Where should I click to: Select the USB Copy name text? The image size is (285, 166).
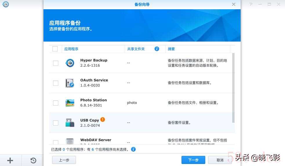coord(90,120)
